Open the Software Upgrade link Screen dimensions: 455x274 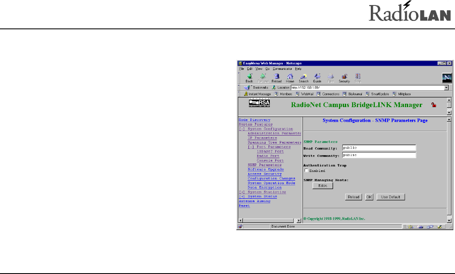click(x=266, y=169)
